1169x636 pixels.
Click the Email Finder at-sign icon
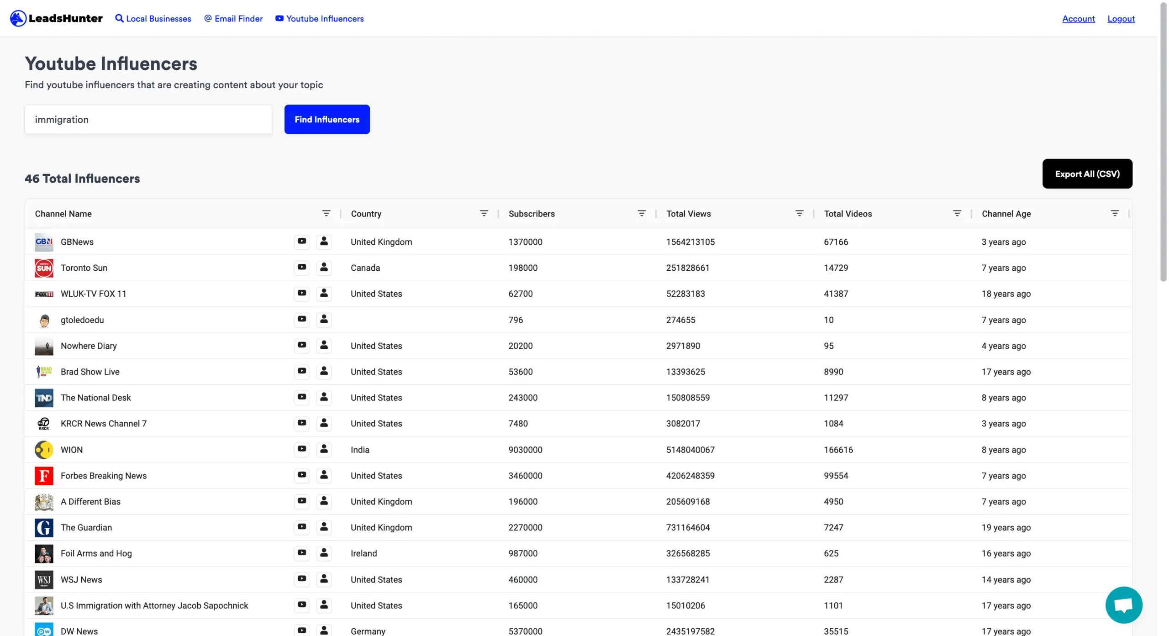pyautogui.click(x=206, y=18)
